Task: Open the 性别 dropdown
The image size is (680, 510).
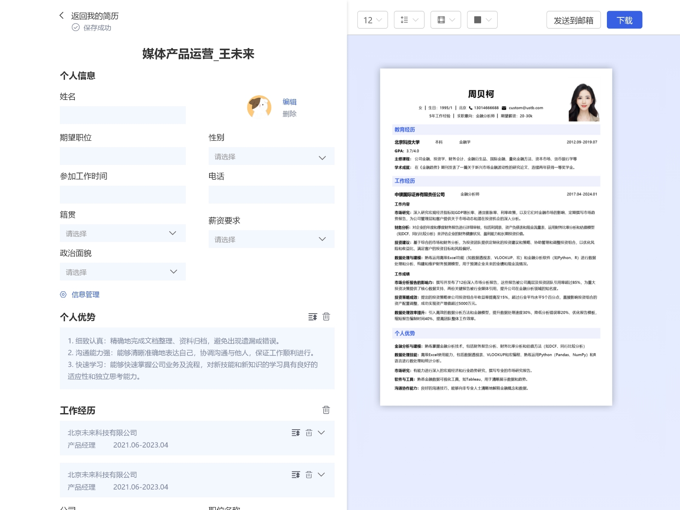Action: 271,157
